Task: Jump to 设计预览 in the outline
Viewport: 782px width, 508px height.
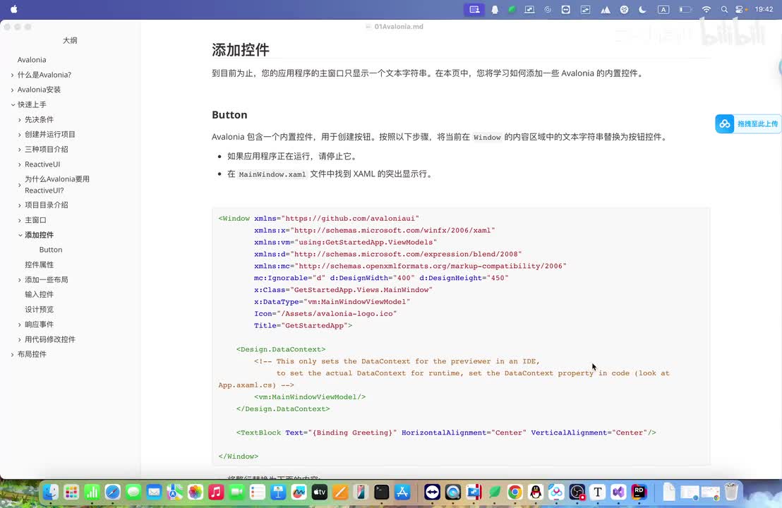Action: click(40, 310)
